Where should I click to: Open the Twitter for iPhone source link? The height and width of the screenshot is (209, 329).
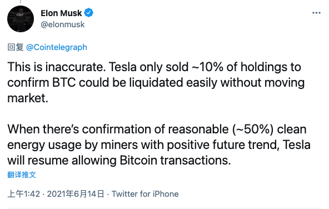145,194
